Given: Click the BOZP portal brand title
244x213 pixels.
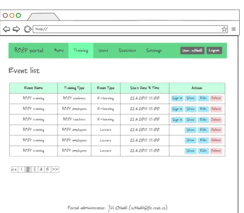Looking at the screenshot, I should [x=29, y=51].
